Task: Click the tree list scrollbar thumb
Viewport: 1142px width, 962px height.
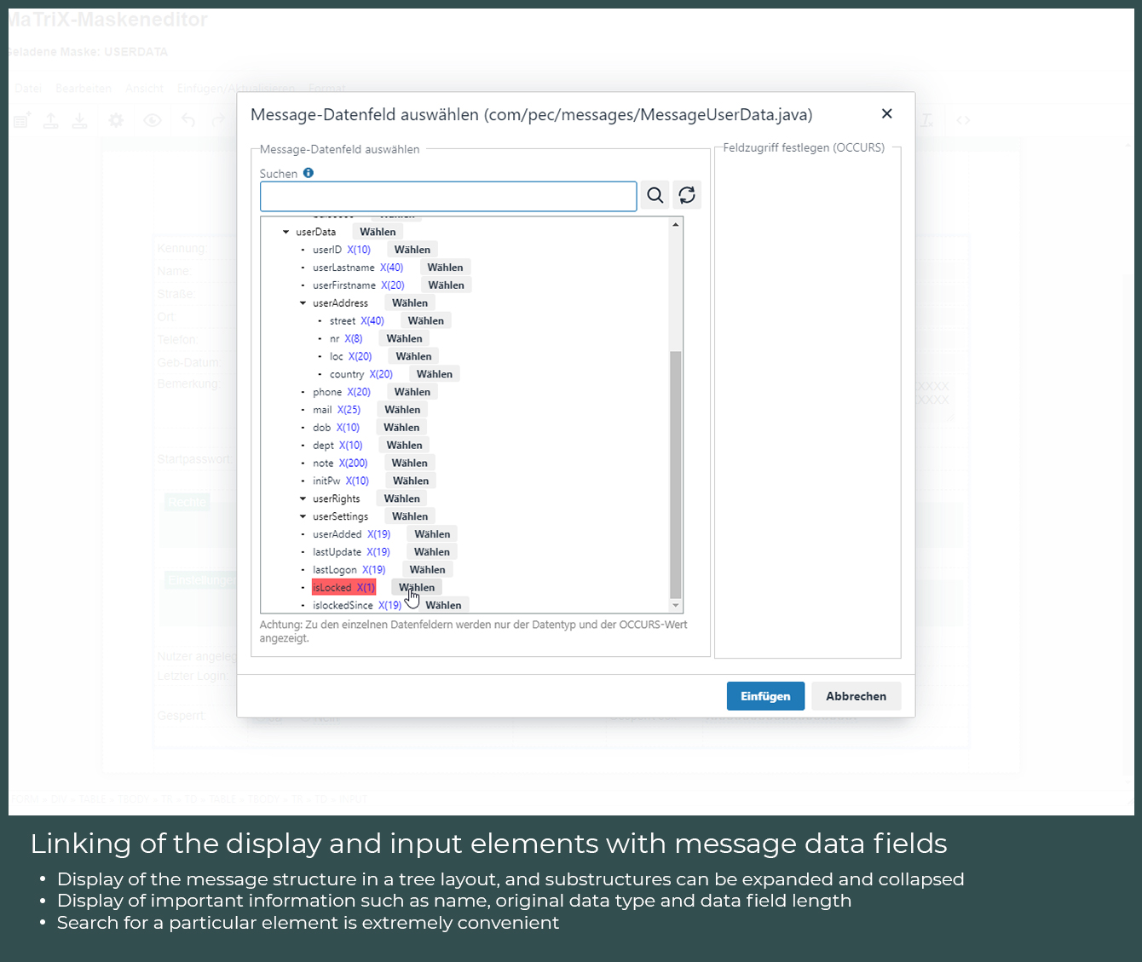Action: (x=676, y=474)
